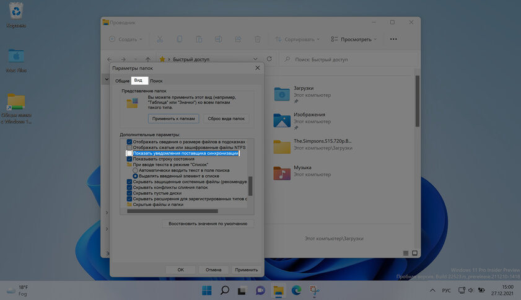Click the Delete trash icon in Explorer toolbar

click(257, 39)
